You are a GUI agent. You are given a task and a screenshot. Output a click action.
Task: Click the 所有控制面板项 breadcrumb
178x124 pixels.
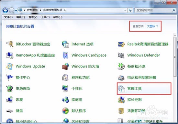pyautogui.click(x=53, y=10)
